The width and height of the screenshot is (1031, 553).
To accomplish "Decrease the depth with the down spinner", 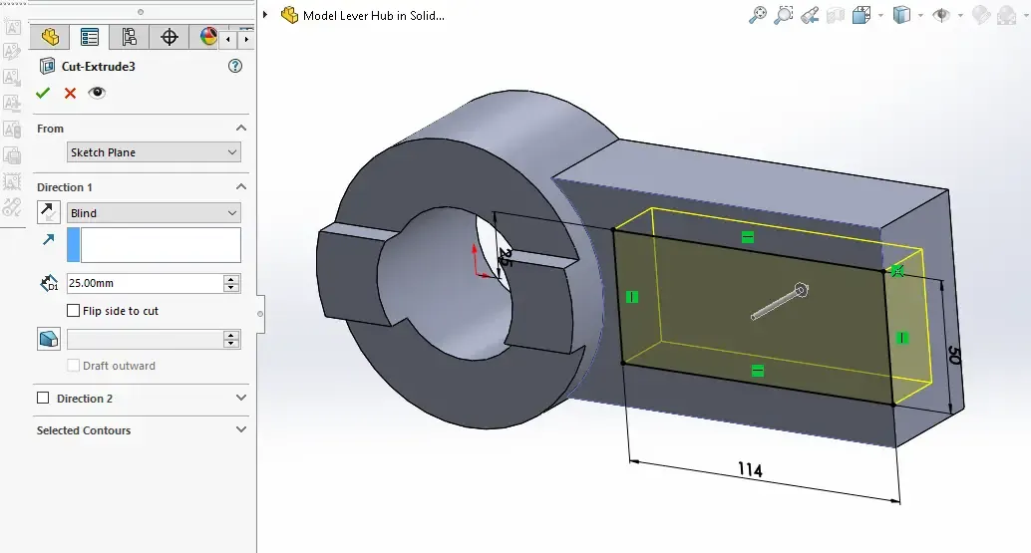I will point(231,288).
